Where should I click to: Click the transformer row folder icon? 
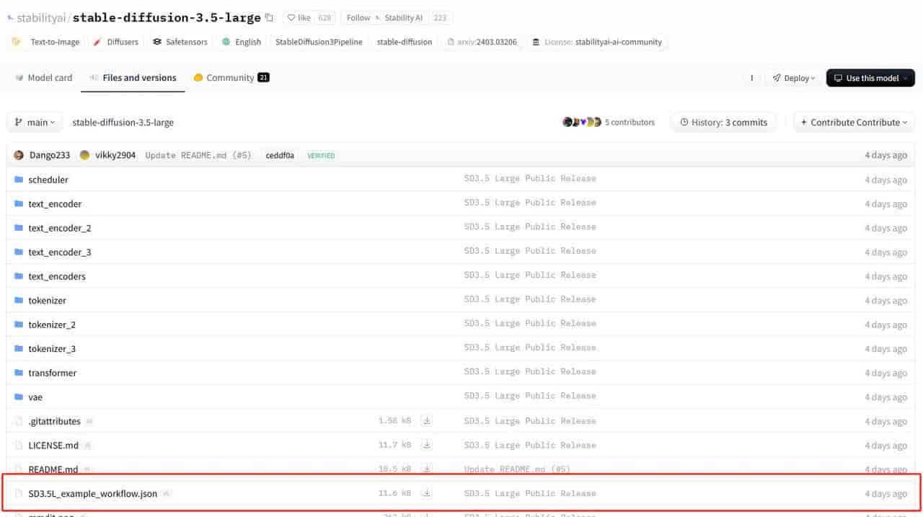pos(19,373)
